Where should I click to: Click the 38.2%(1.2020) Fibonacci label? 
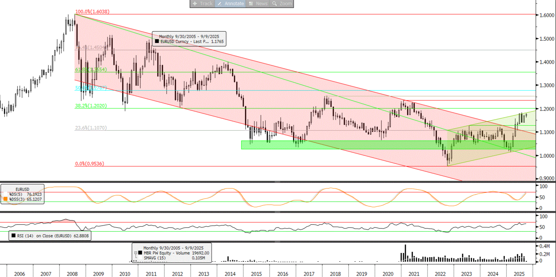coord(90,106)
